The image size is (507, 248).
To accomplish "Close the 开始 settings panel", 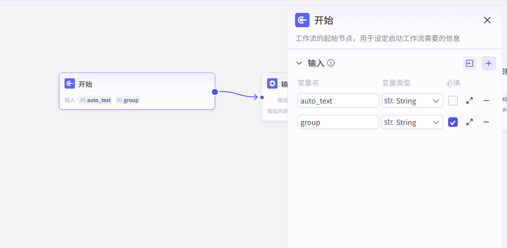I will click(x=487, y=20).
